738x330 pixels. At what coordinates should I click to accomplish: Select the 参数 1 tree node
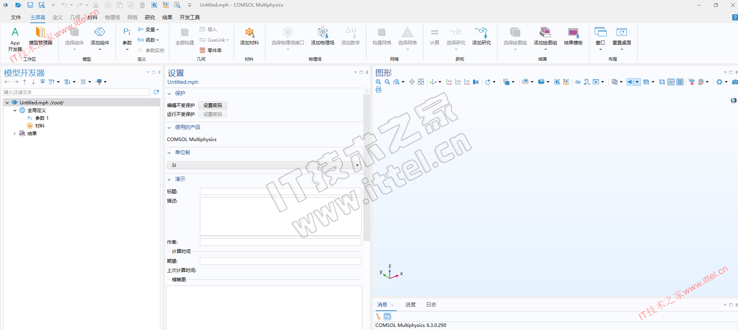38,118
